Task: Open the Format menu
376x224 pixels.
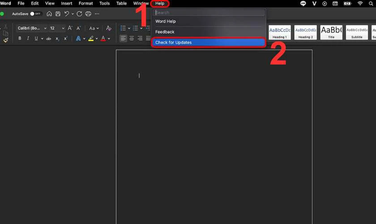Action: coord(85,4)
